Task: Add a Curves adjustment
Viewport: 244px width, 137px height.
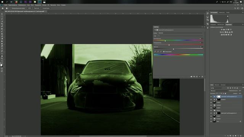Action: pos(226,30)
